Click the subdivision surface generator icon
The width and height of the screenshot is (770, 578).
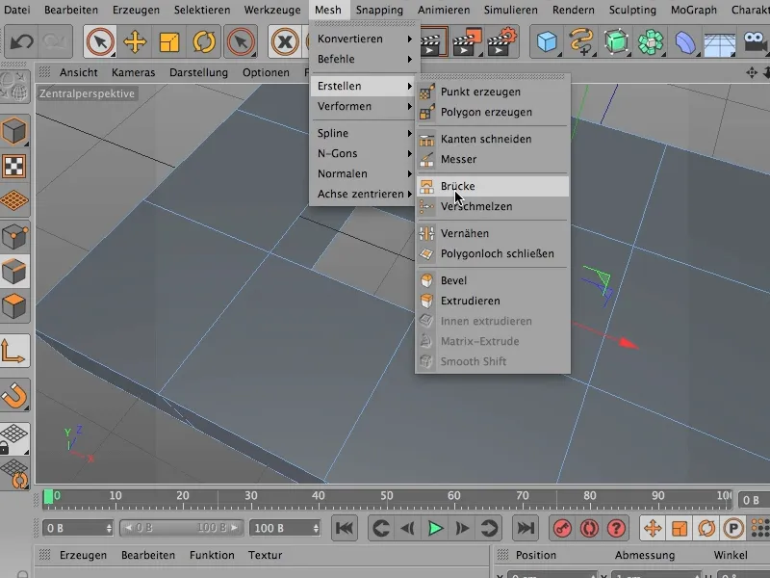pos(616,41)
